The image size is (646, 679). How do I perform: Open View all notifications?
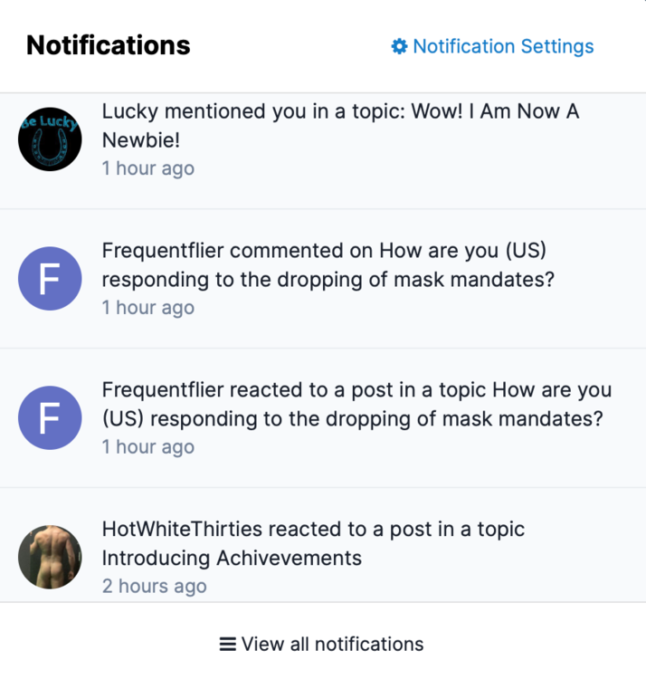click(x=332, y=645)
